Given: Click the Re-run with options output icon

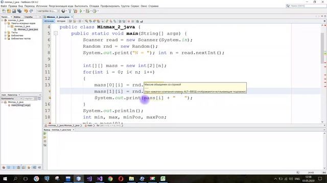Looking at the screenshot, I should 45,137.
